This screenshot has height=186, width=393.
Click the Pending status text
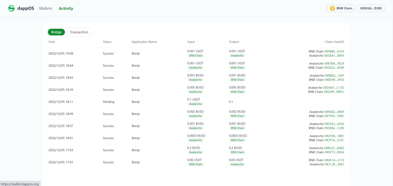click(108, 102)
